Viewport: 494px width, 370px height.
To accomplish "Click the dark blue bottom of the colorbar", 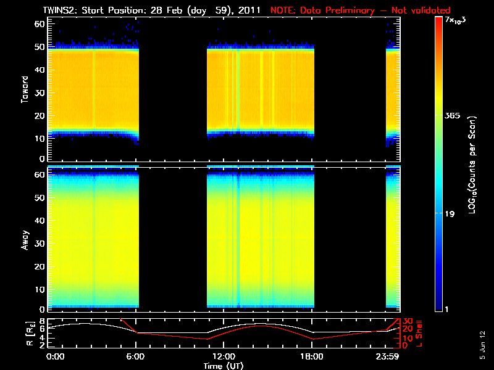I will tap(439, 306).
